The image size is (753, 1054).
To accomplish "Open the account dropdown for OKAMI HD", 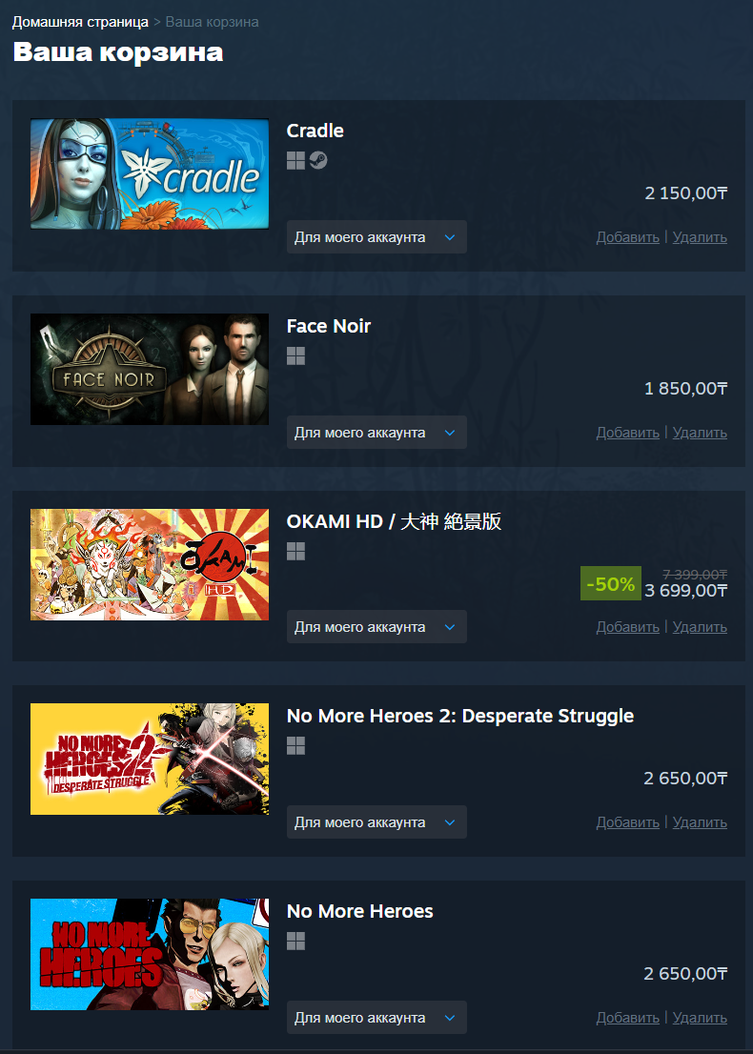I will (x=376, y=627).
